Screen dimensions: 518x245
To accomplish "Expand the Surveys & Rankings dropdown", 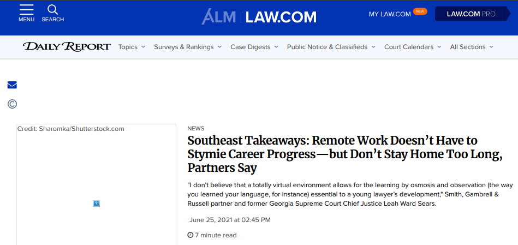I will tap(188, 47).
